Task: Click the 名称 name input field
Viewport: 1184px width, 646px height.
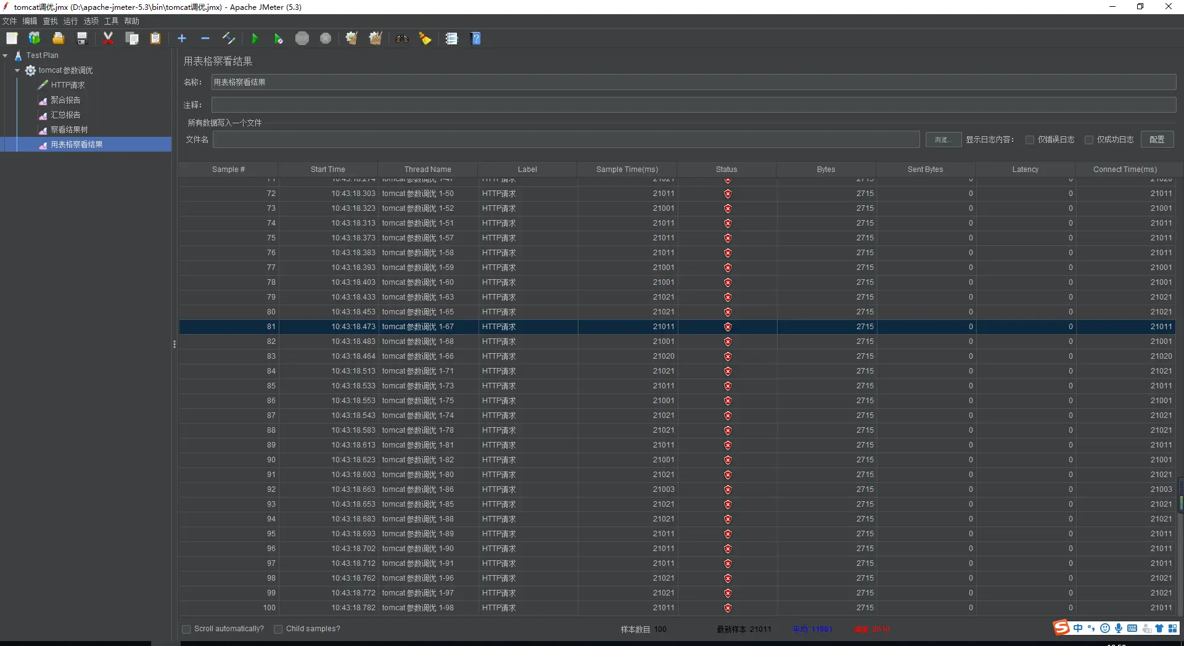Action: [694, 82]
